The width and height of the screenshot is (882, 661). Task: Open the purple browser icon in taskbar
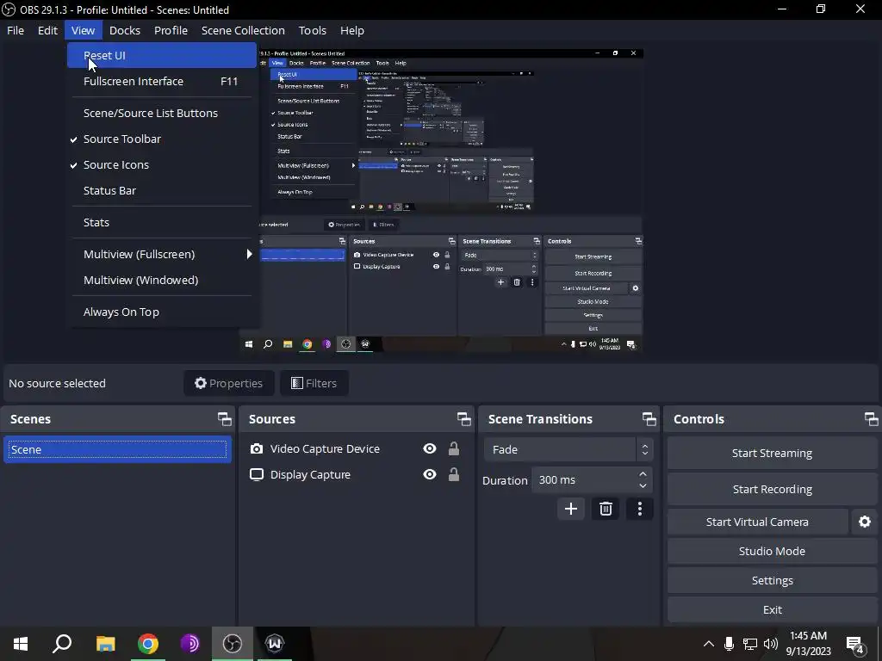click(190, 644)
